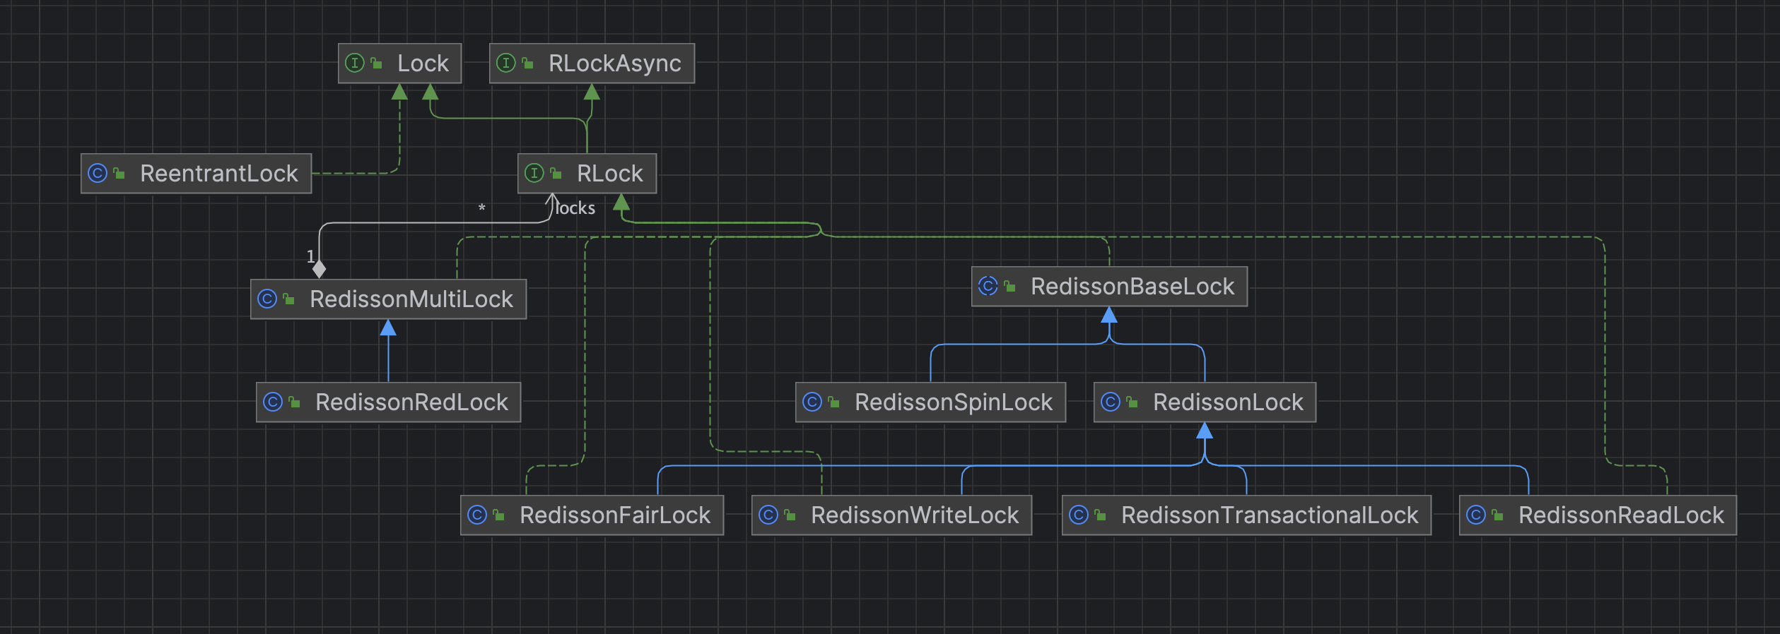
Task: Click the public visibility icon on RedissonMultiLock
Action: click(x=288, y=299)
